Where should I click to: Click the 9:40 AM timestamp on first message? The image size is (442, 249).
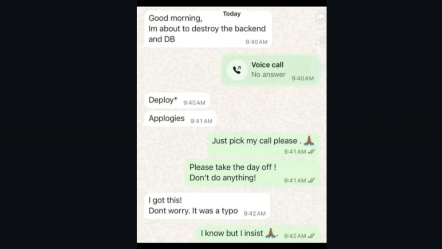pyautogui.click(x=257, y=42)
